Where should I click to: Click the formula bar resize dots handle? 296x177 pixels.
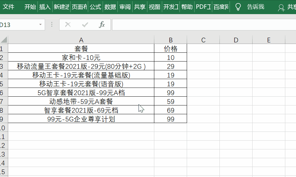52,24
